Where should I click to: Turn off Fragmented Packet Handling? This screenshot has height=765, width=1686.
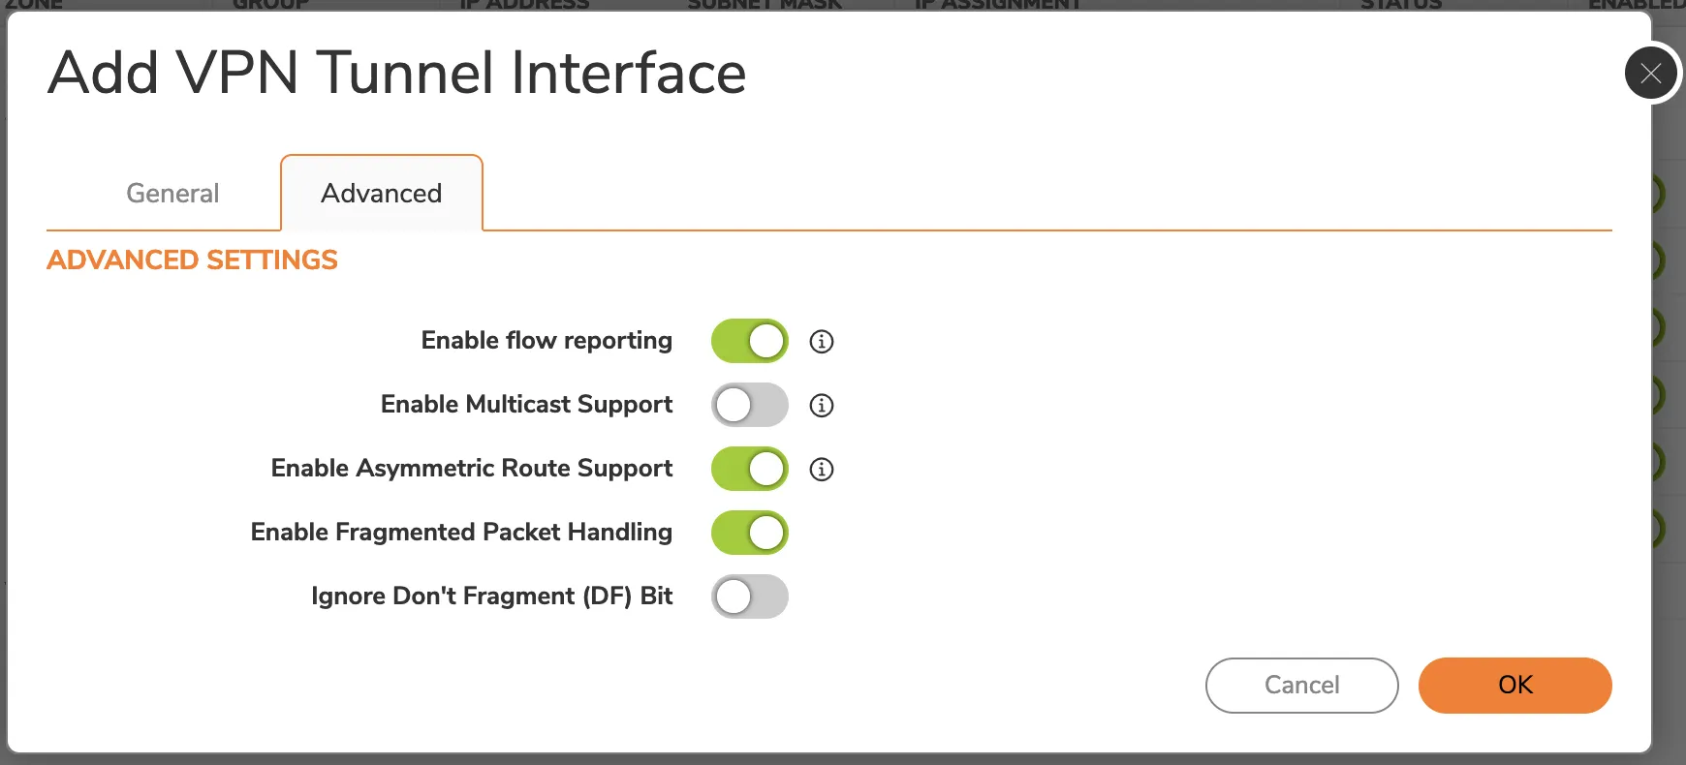click(x=749, y=532)
